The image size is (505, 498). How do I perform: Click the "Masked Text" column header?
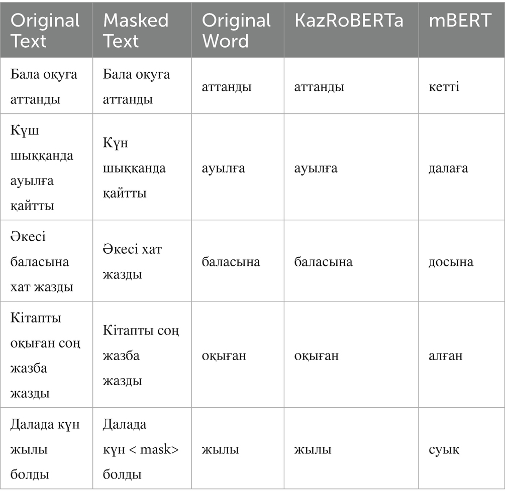pos(136,30)
